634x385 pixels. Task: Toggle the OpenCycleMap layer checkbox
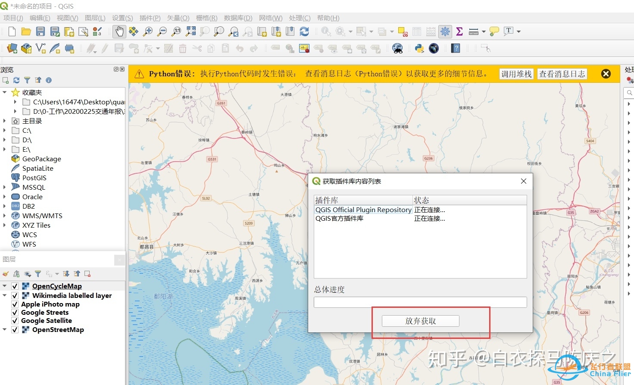tap(15, 286)
